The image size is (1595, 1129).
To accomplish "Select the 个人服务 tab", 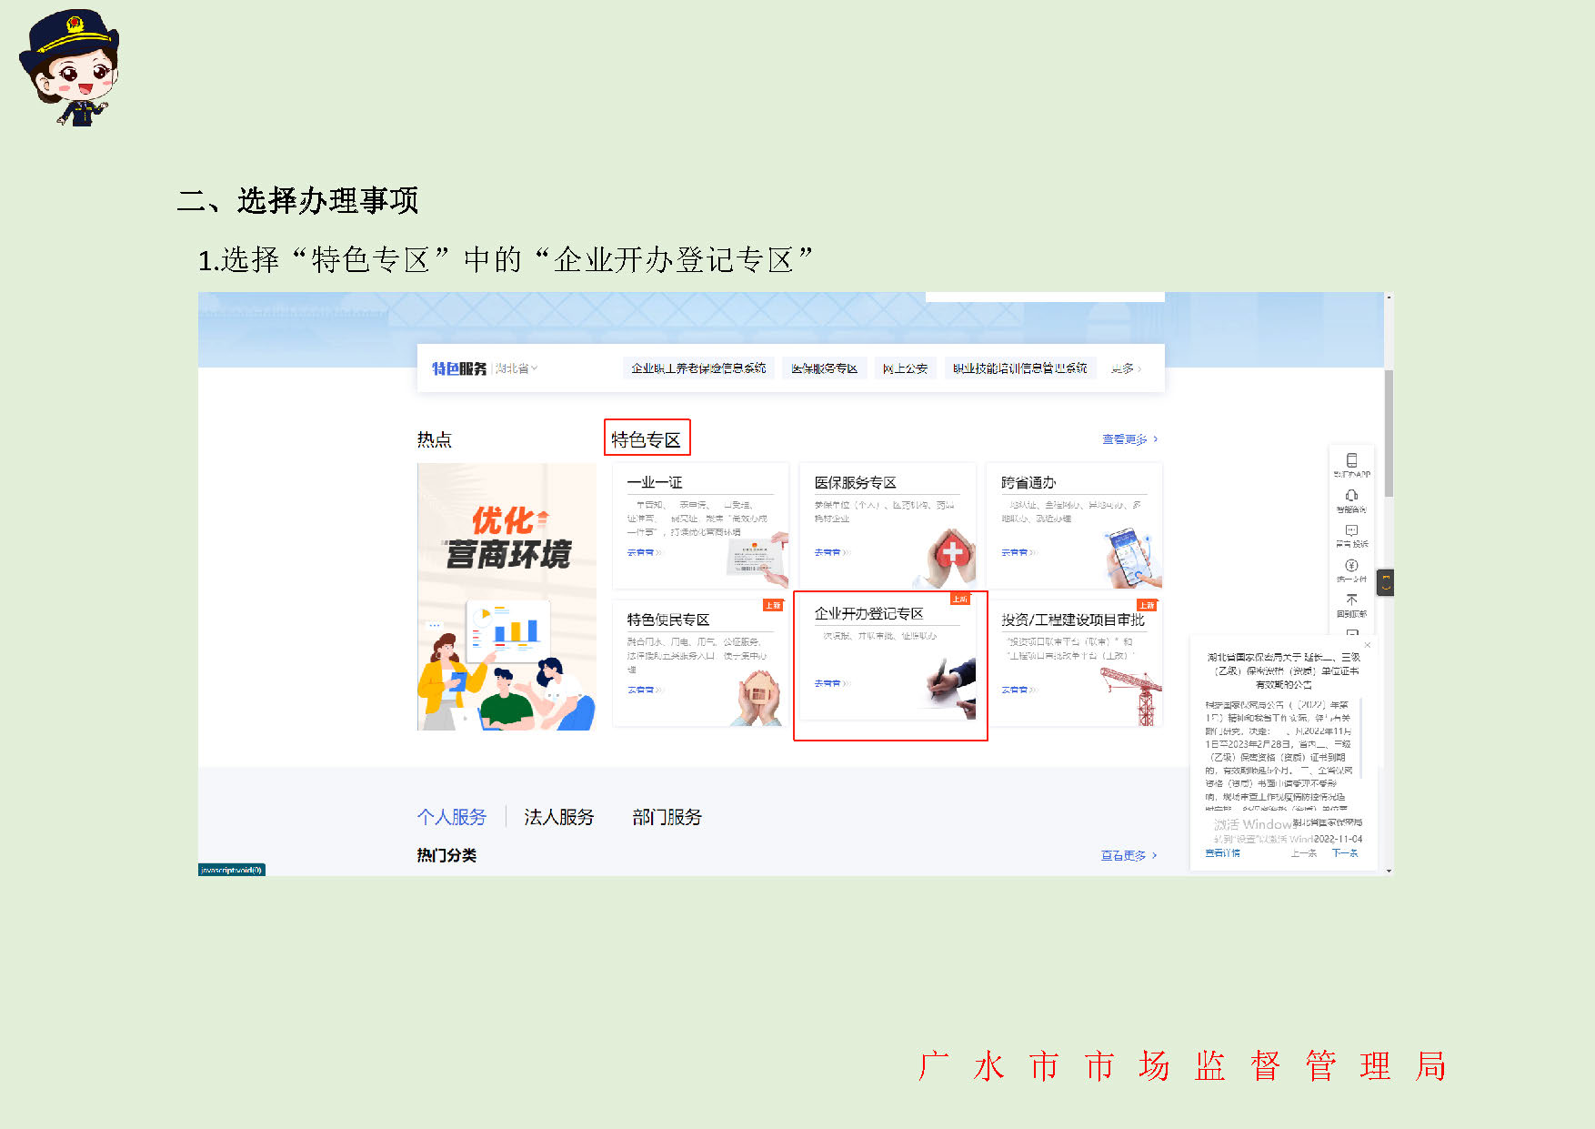I will [x=452, y=817].
